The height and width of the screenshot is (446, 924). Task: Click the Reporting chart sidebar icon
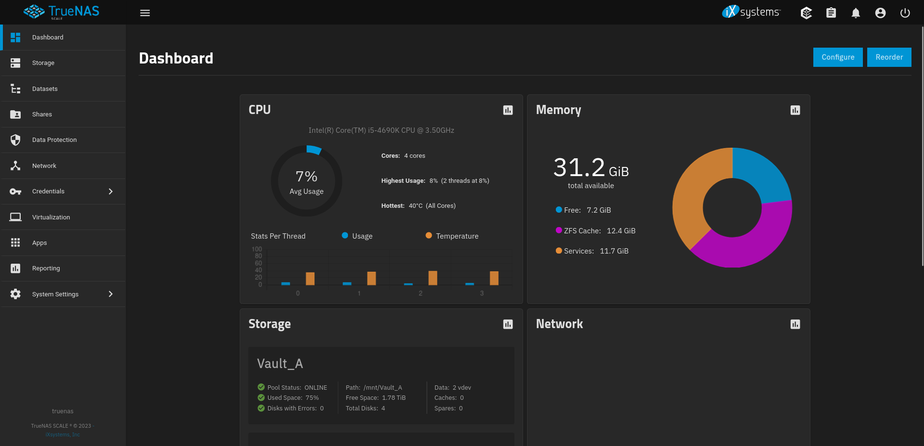15,268
